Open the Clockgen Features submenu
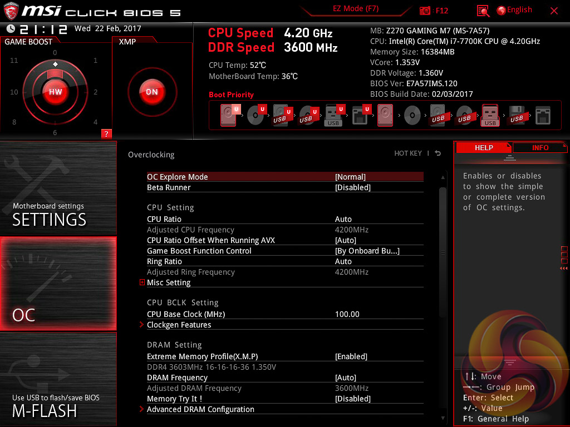The width and height of the screenshot is (570, 427). pyautogui.click(x=285, y=325)
